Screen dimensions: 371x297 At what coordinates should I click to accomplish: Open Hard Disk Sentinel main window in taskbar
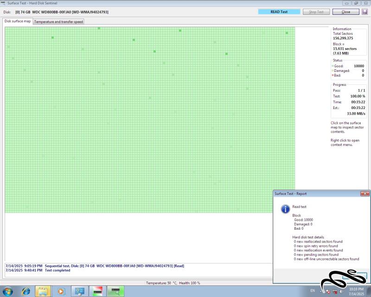point(97,291)
